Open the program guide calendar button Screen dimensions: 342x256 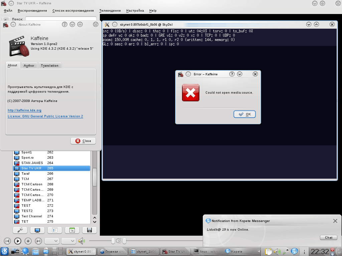click(x=72, y=230)
